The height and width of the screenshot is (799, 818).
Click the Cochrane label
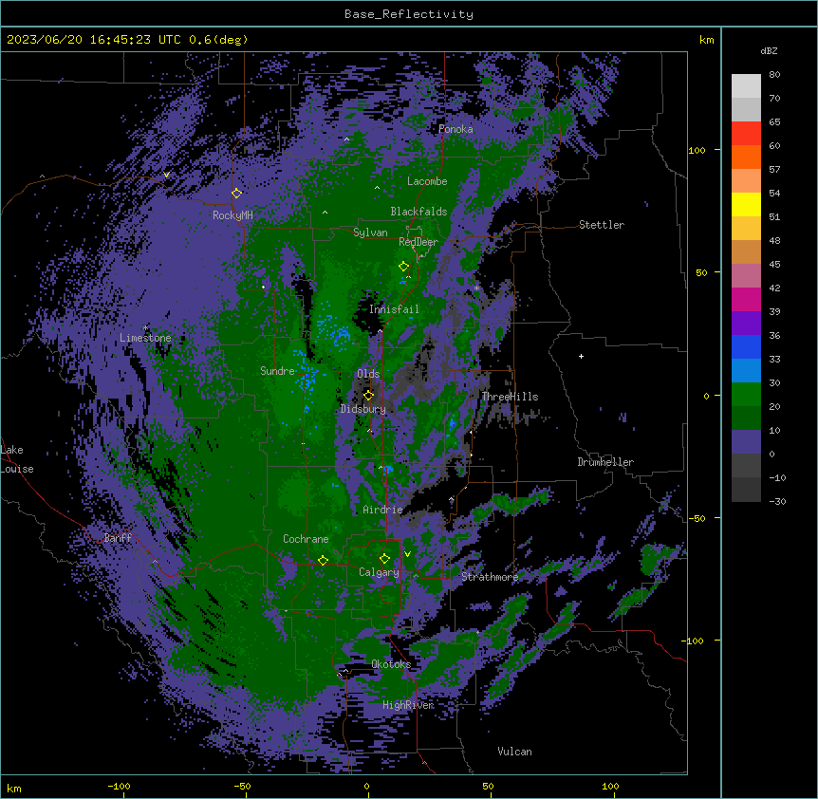(x=306, y=539)
